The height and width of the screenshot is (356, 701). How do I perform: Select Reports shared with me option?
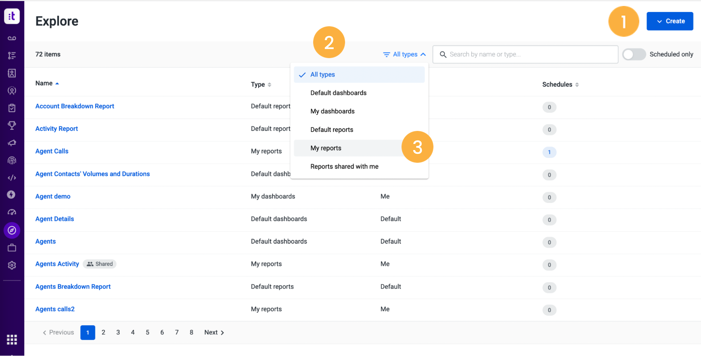click(359, 167)
